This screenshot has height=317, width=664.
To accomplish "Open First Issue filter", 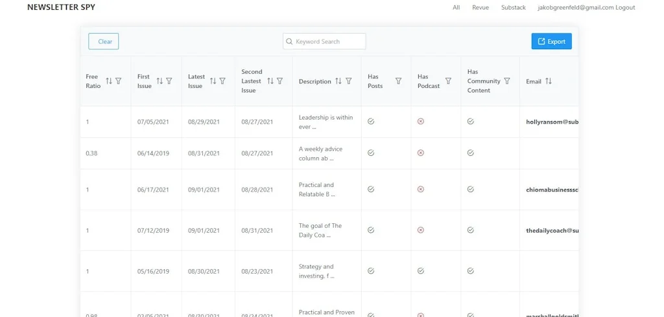I will 169,81.
